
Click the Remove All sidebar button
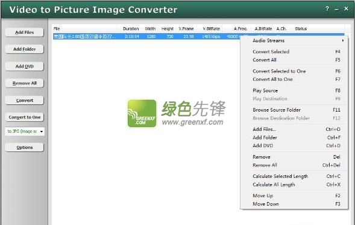pos(25,83)
